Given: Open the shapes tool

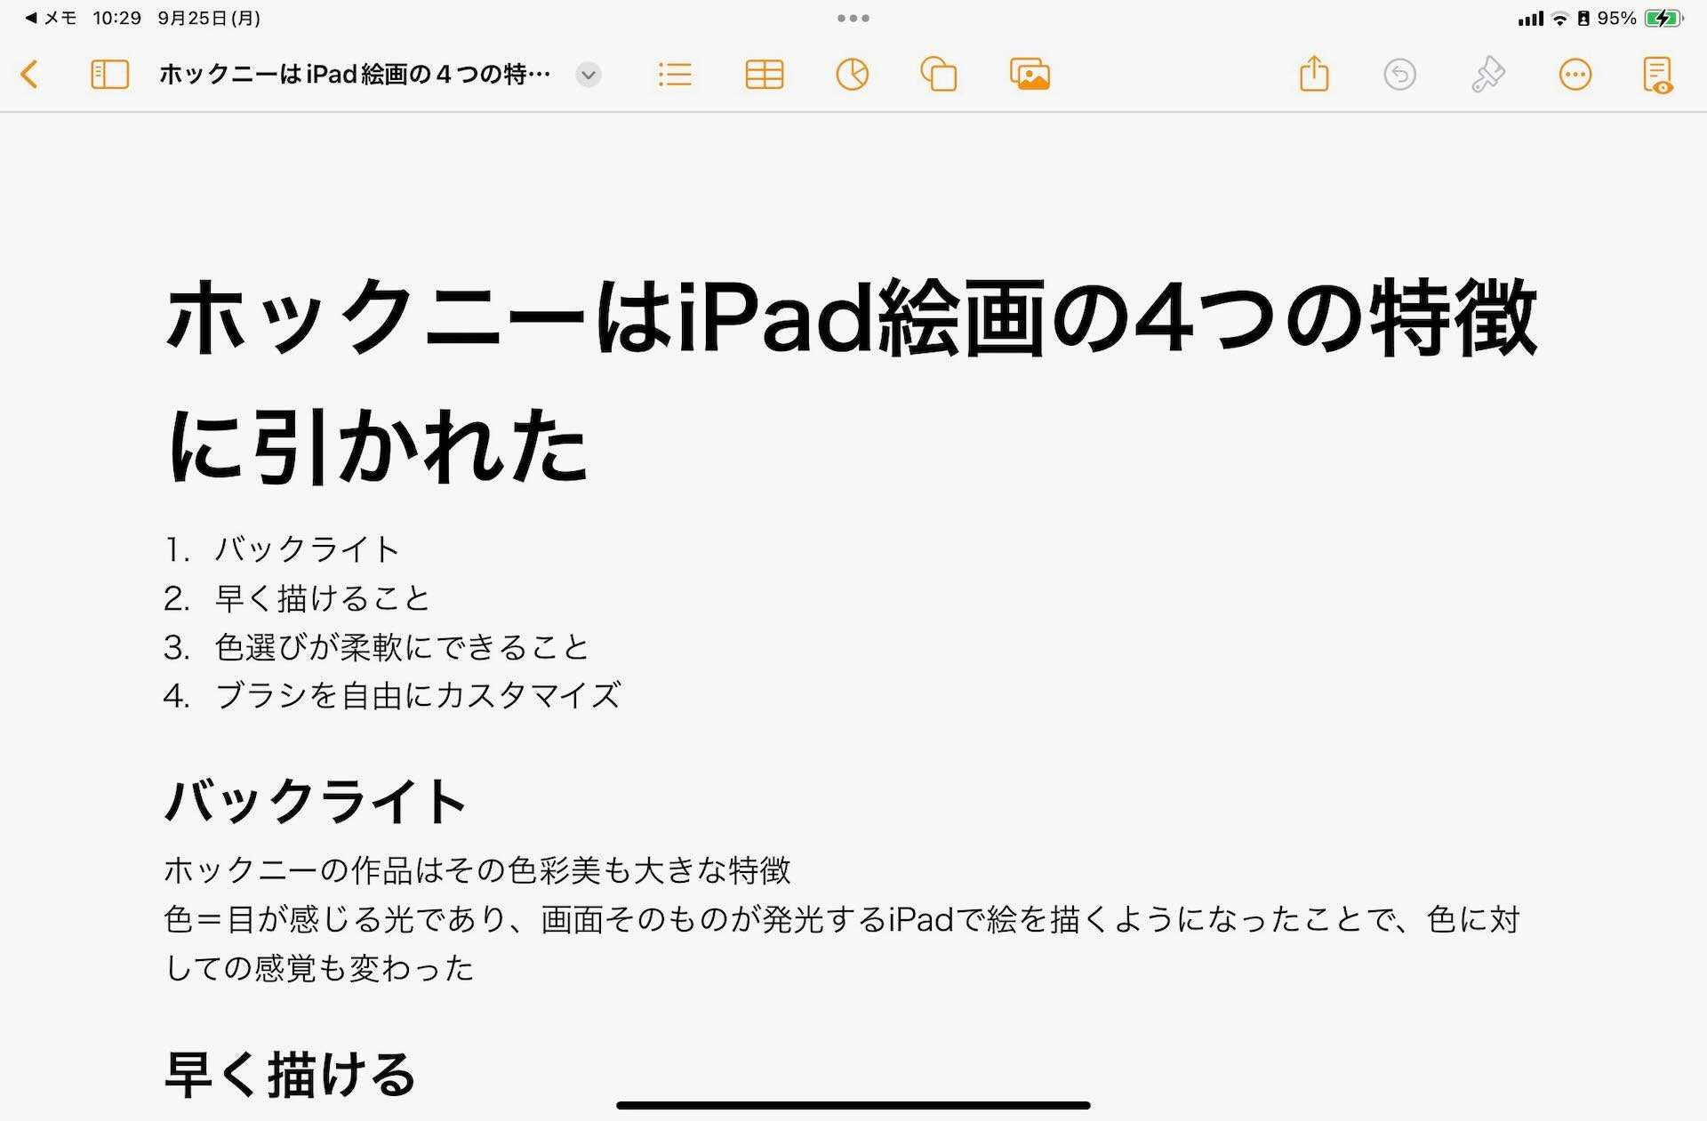Looking at the screenshot, I should coord(940,75).
